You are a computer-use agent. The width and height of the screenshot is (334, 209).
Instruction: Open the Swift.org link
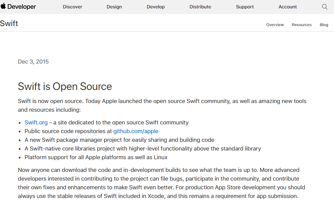[36, 122]
